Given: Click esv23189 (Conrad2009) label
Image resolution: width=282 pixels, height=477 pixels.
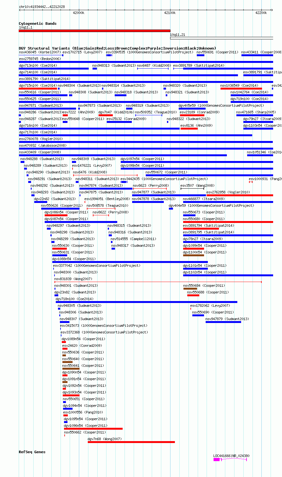Looking at the screenshot, I should [200, 112].
